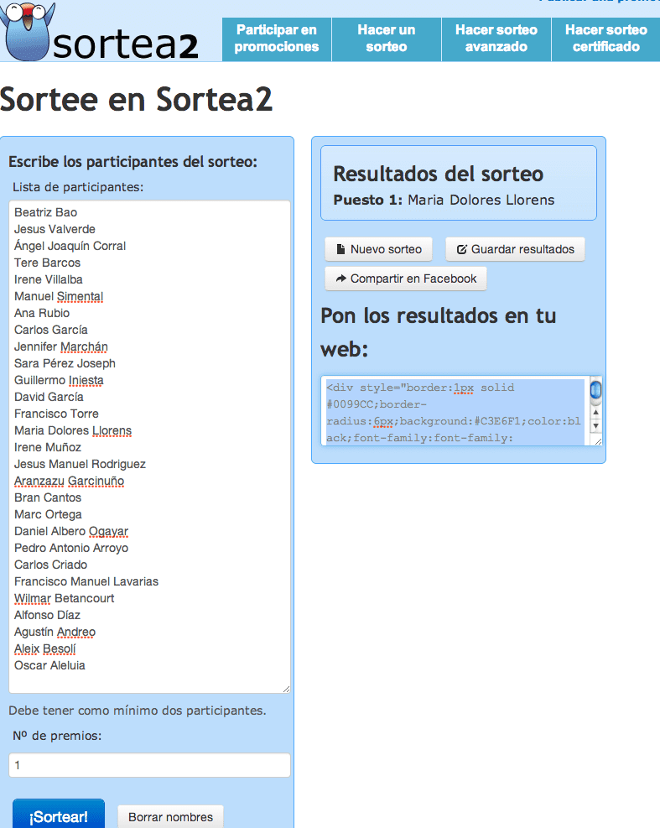Click the name 'Jesus Valverde' in the list

tap(55, 229)
